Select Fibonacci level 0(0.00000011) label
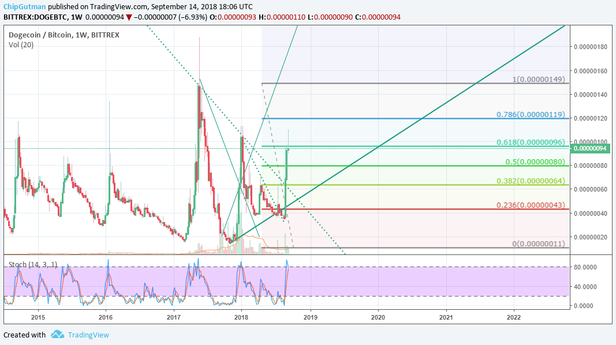Screen dimensions: 616x345 point(539,243)
